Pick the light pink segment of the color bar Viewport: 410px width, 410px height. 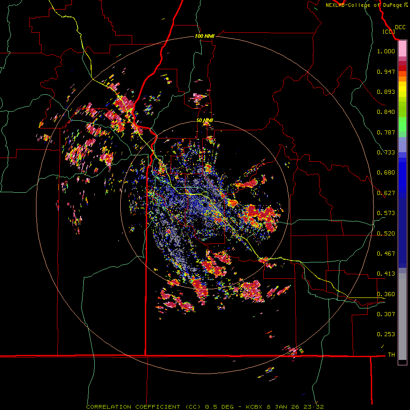[x=402, y=49]
